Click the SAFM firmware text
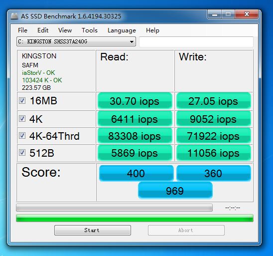Screen dimensions: 273x256 pyautogui.click(x=30, y=65)
